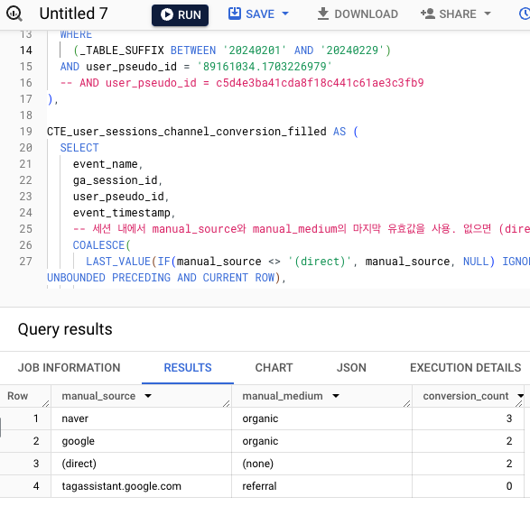Select the 'google' source cell

point(141,441)
